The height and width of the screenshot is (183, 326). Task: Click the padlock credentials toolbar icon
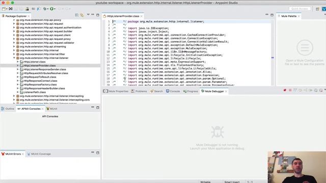pyautogui.click(x=27, y=9)
